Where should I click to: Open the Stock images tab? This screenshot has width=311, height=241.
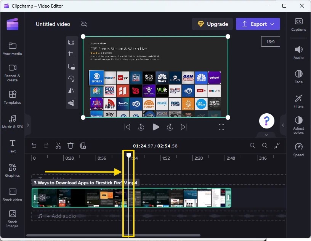coord(12,218)
